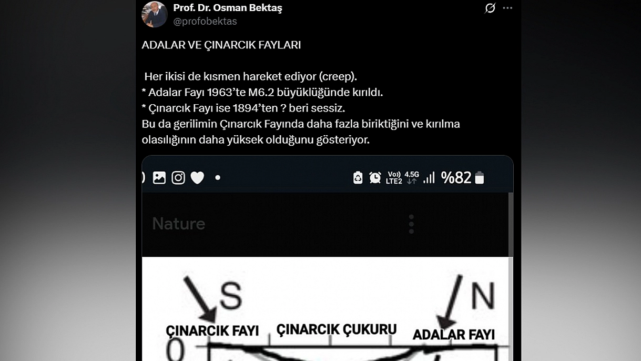The width and height of the screenshot is (641, 361).
Task: Open the @profobektas handle link
Action: (205, 22)
